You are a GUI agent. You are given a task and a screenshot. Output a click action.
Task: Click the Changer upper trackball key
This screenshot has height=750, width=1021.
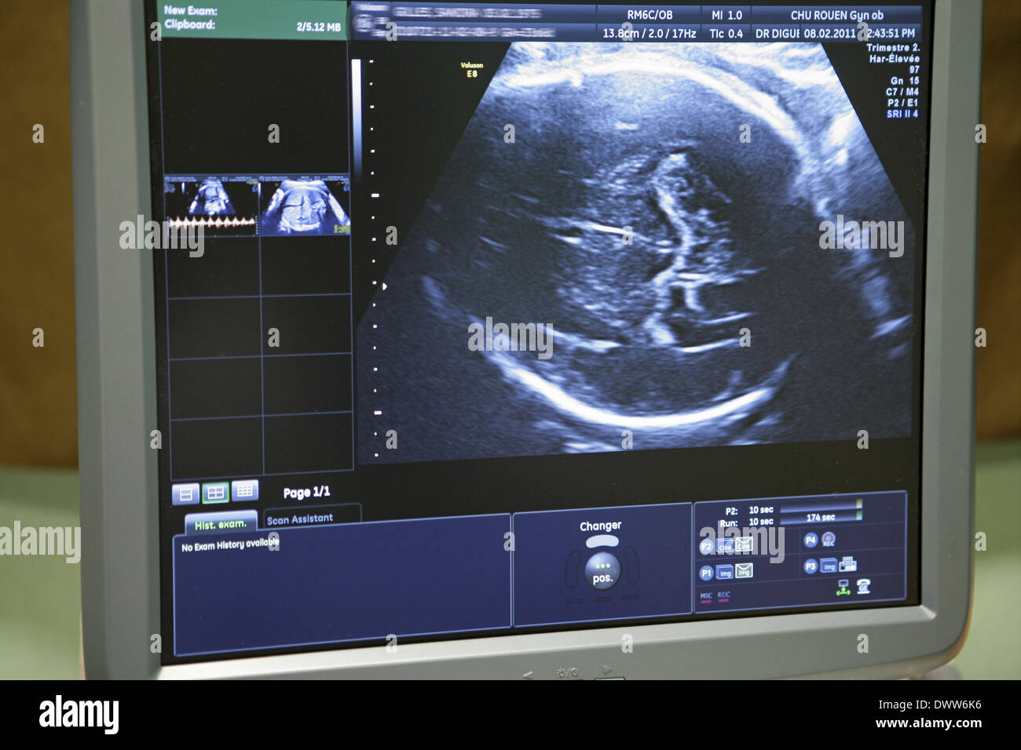602,541
